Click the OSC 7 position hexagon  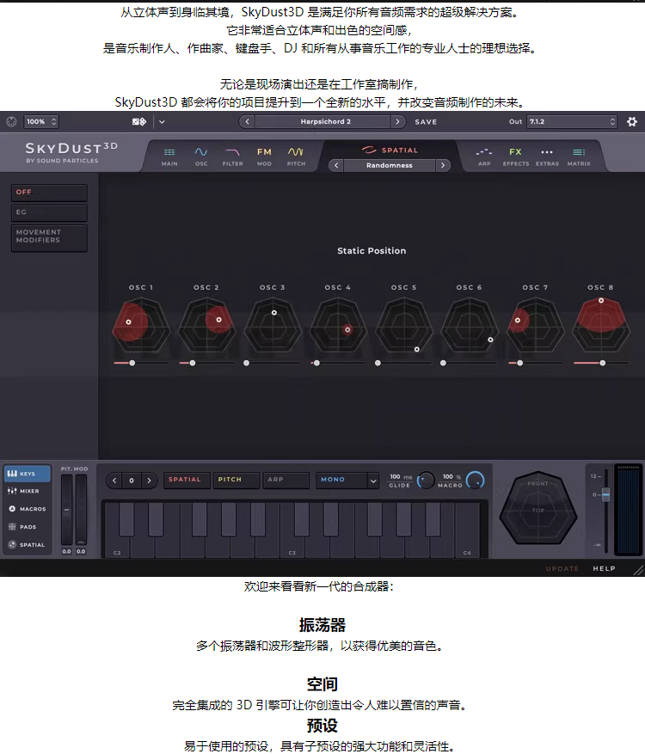tap(535, 327)
